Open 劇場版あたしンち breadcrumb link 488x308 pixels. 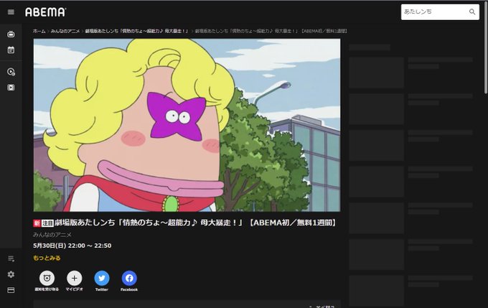[x=136, y=31]
